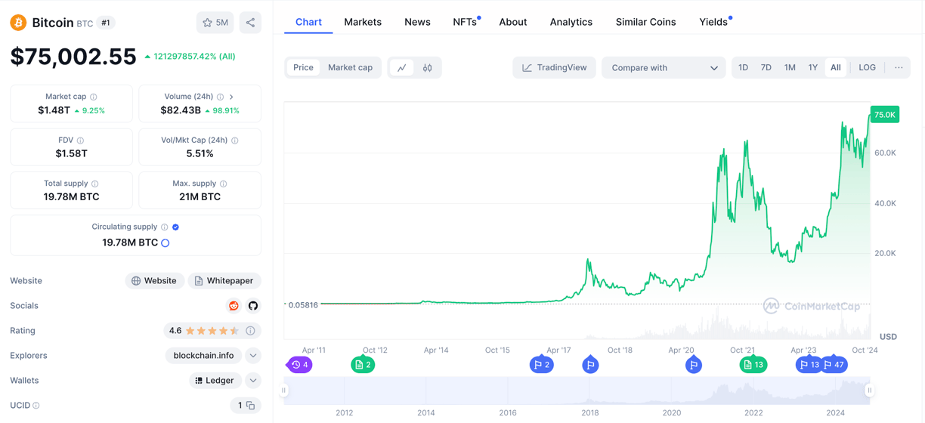
Task: Click green document marker with 13
Action: (x=753, y=365)
